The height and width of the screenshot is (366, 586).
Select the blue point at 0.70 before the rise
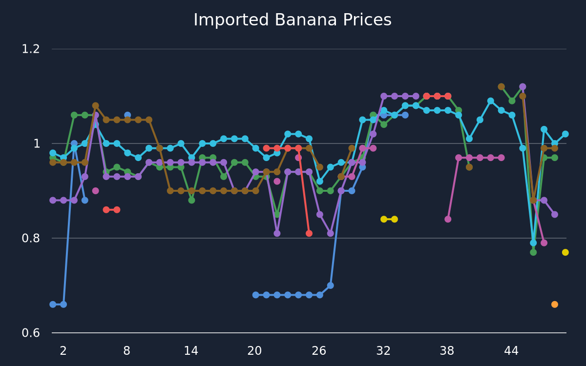coord(331,285)
